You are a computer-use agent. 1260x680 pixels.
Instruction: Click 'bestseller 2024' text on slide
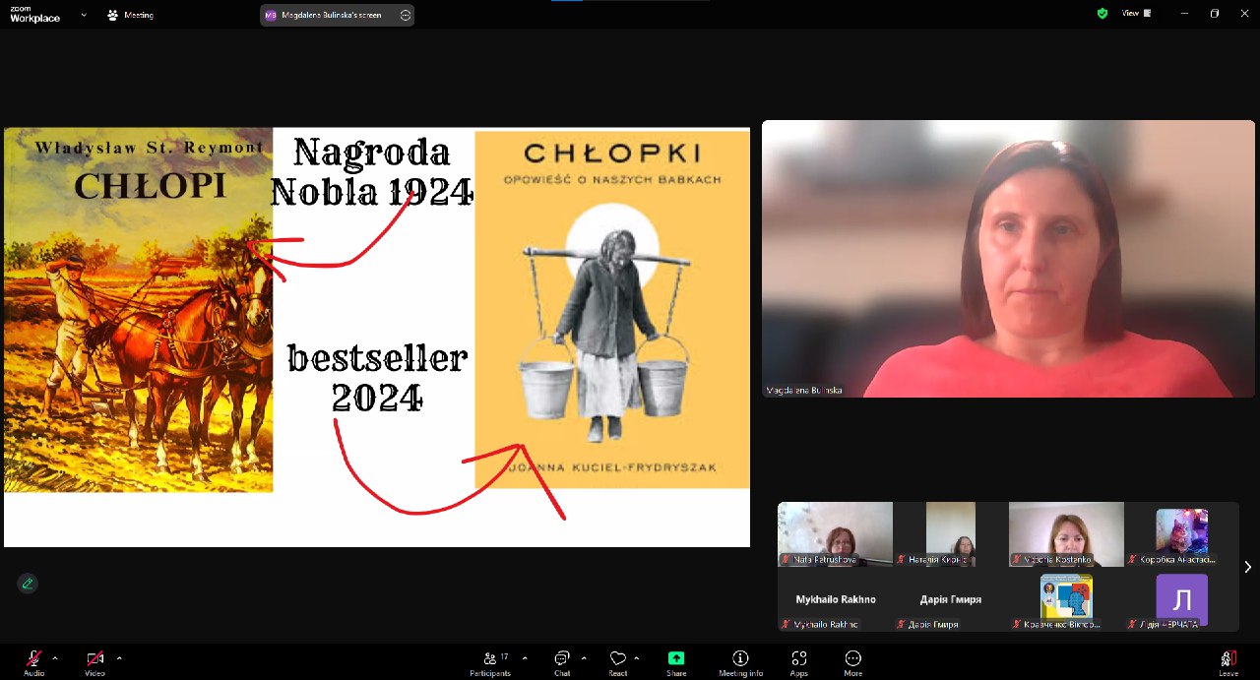pyautogui.click(x=377, y=378)
